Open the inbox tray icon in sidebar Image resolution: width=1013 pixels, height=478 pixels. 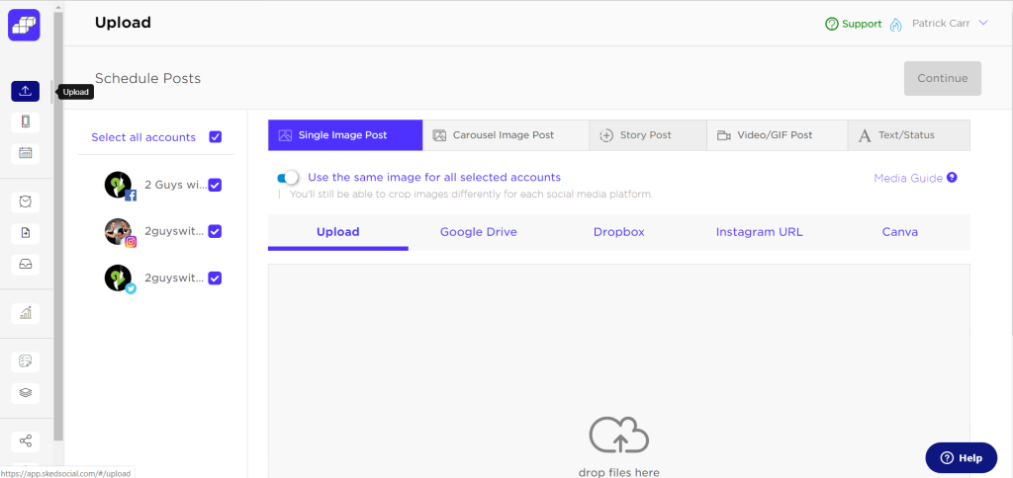point(26,265)
